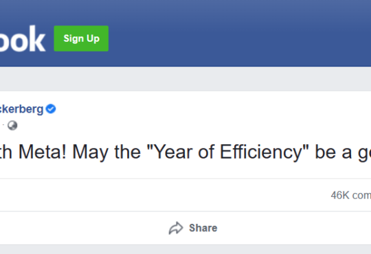This screenshot has width=371, height=254.
Task: Click gray strip below the Share bar
Action: point(185,250)
